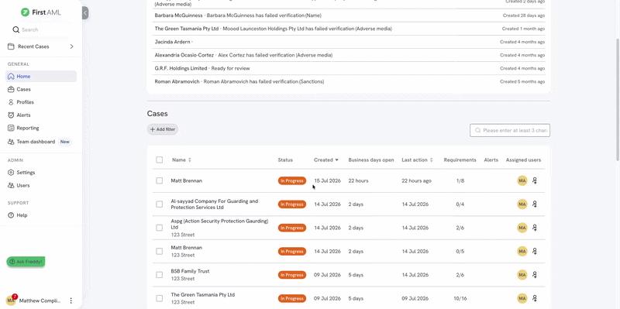Sort cases by the Name column
Viewport: 620px width, 309px height.
coord(181,160)
